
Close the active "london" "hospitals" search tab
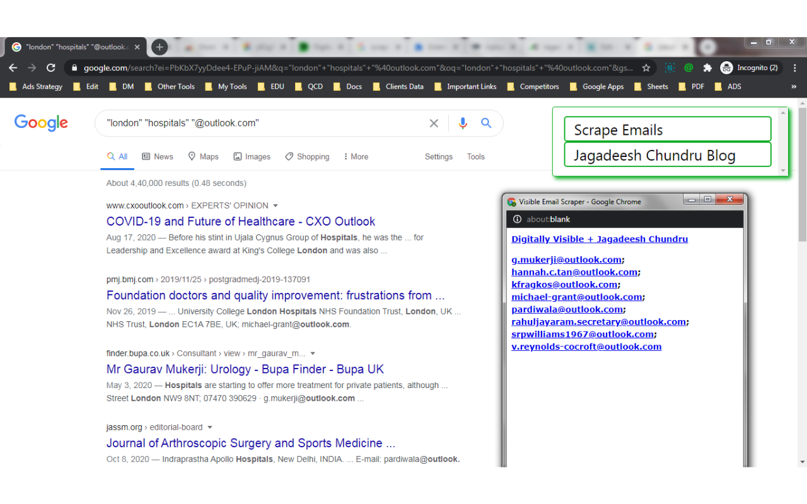(137, 47)
